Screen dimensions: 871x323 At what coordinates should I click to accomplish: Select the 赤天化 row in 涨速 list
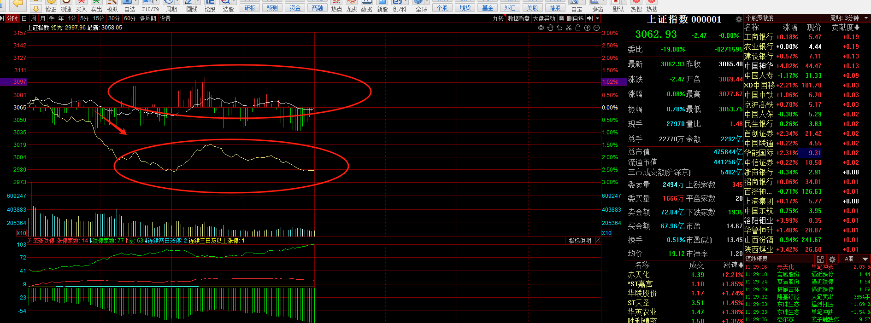coord(685,275)
